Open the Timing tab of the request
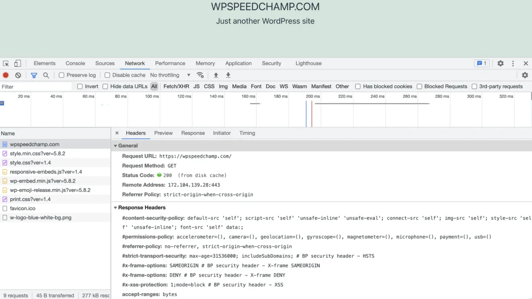532x299 pixels. [x=247, y=133]
